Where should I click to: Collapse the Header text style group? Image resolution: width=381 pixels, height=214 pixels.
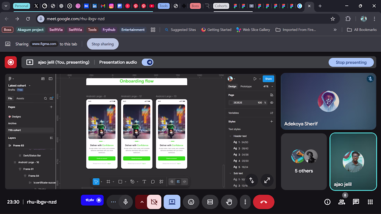[x=230, y=136]
